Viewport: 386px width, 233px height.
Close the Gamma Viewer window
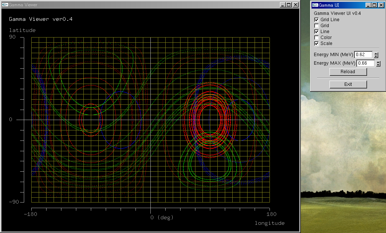[x=296, y=5]
